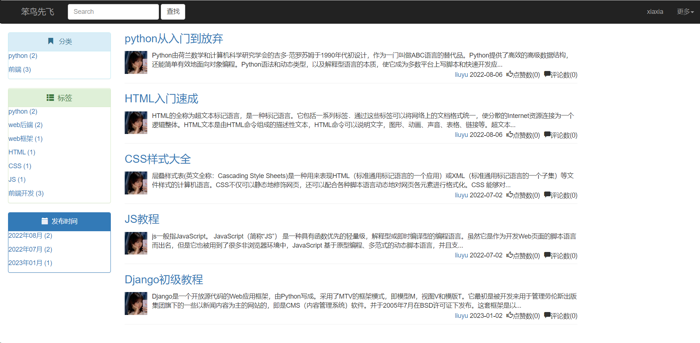Show articles from 2023年01月 (1)
The height and width of the screenshot is (343, 700).
[30, 263]
